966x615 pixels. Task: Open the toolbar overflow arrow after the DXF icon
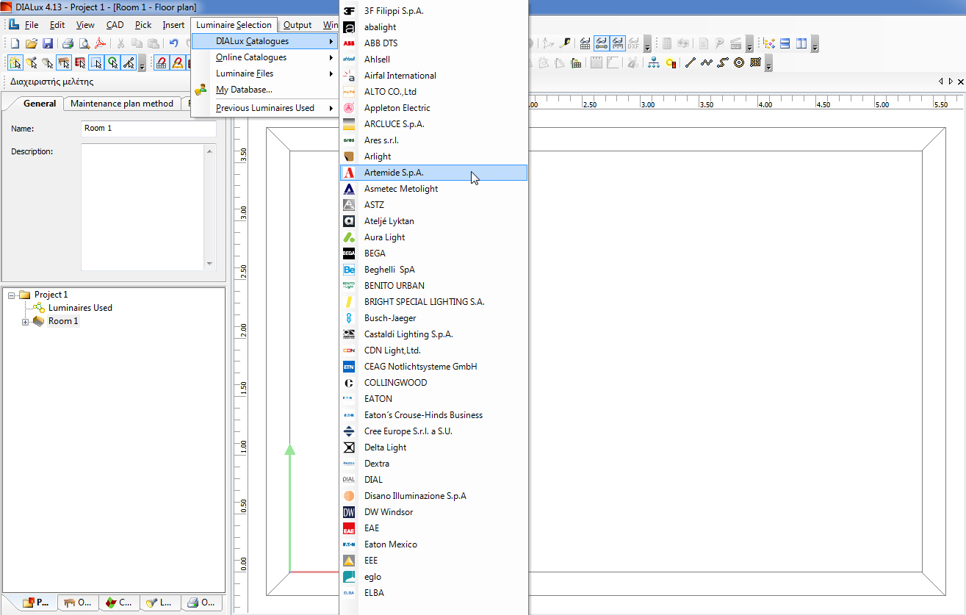click(647, 45)
